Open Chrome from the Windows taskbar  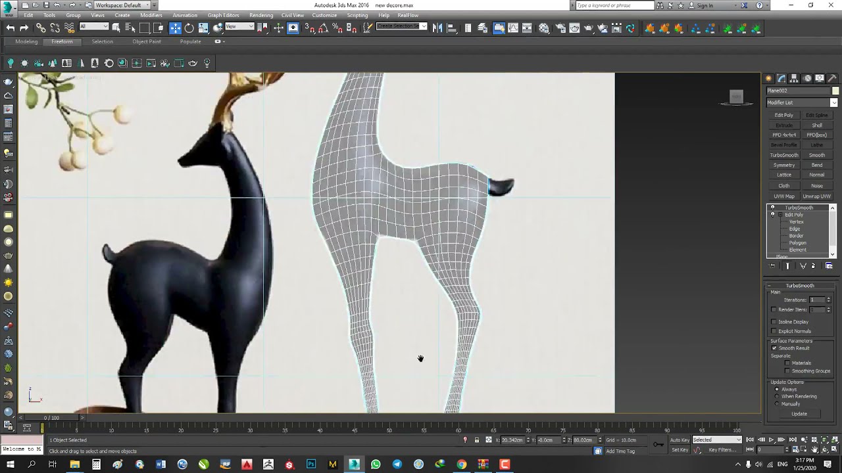(462, 464)
